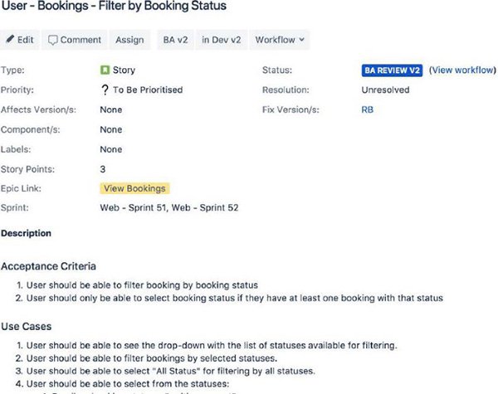Click the Edit button text
498x394 pixels.
point(26,40)
